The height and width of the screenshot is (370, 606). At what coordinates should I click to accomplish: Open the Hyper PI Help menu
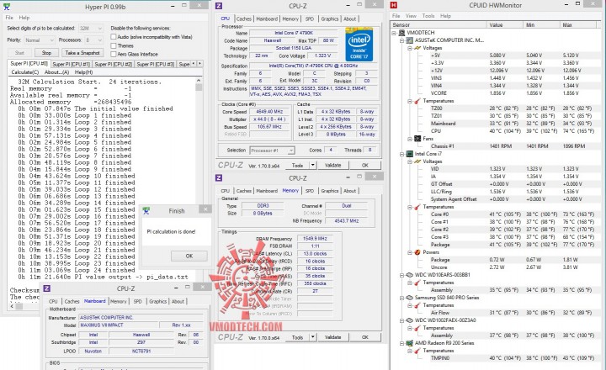tap(24, 18)
